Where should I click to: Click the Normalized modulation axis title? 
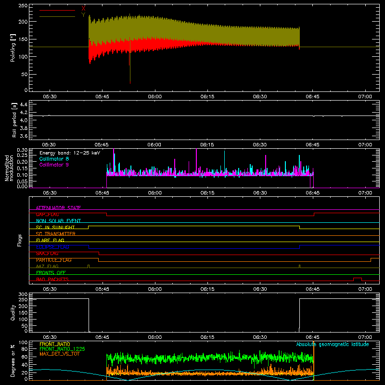click(x=9, y=168)
